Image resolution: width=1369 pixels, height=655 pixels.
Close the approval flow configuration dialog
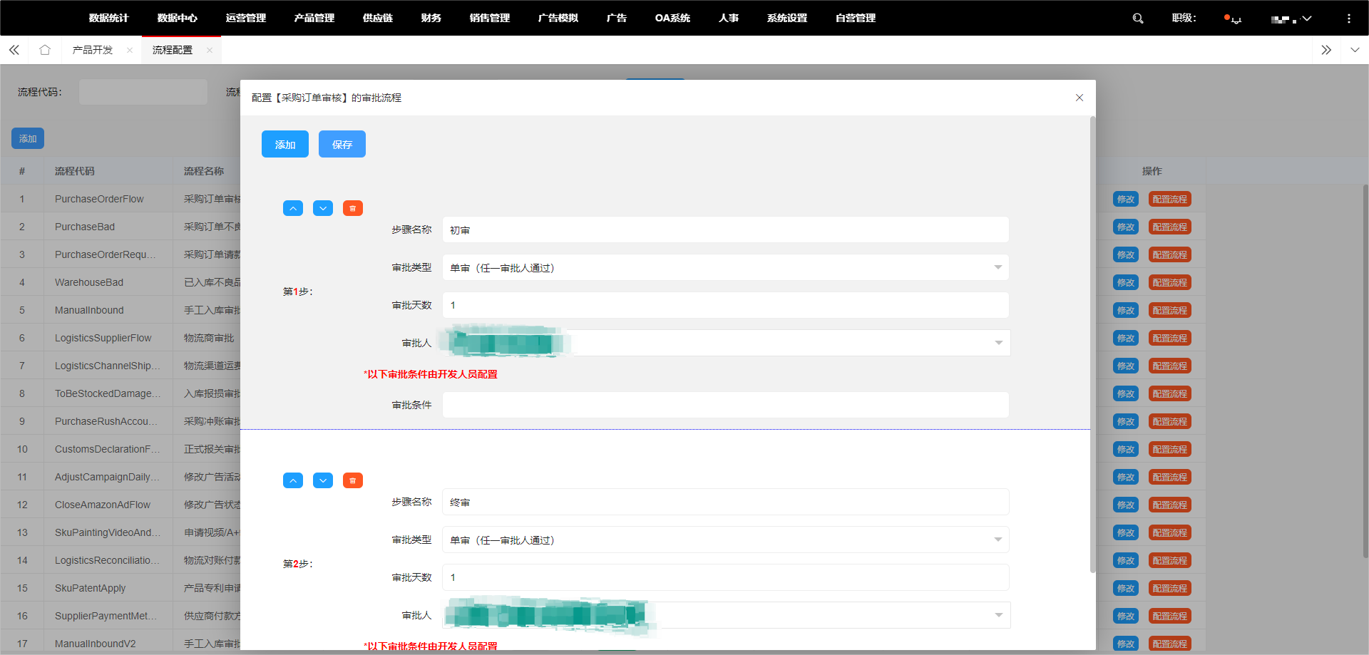(1080, 98)
